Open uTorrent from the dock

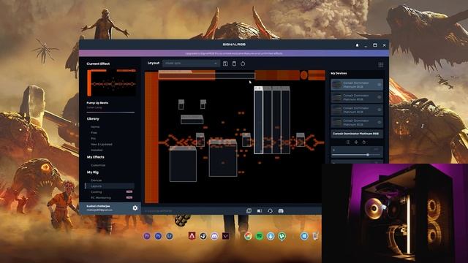point(282,236)
